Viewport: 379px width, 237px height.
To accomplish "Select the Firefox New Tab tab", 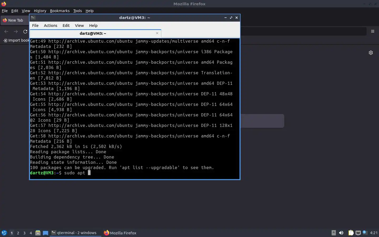I will (x=15, y=20).
